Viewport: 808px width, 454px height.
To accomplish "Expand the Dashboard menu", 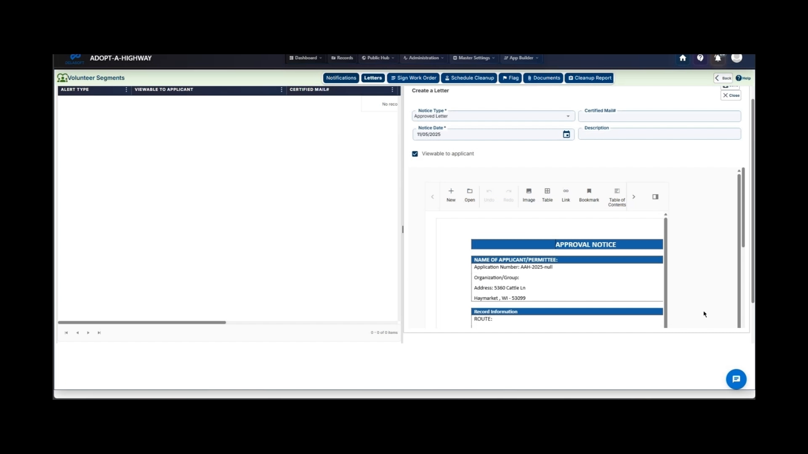I will [305, 58].
